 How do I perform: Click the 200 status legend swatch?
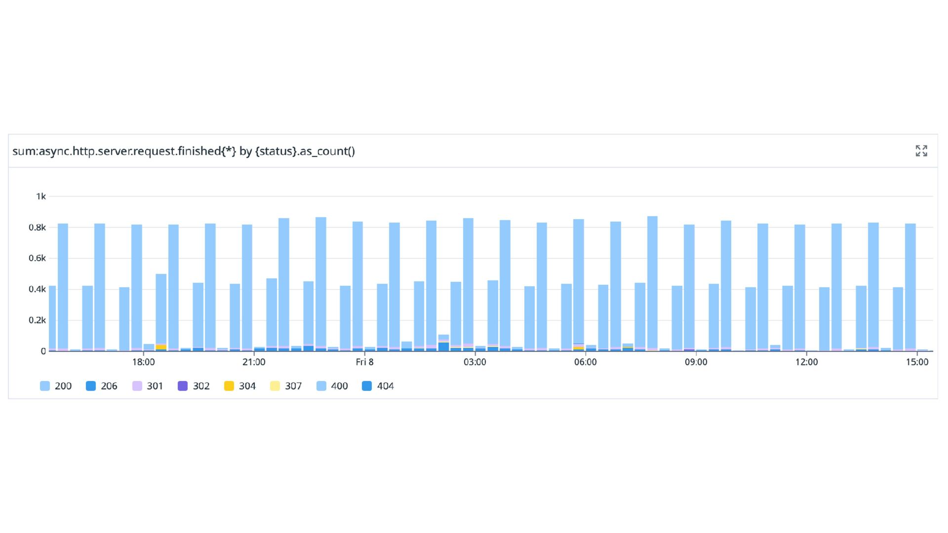click(x=45, y=386)
